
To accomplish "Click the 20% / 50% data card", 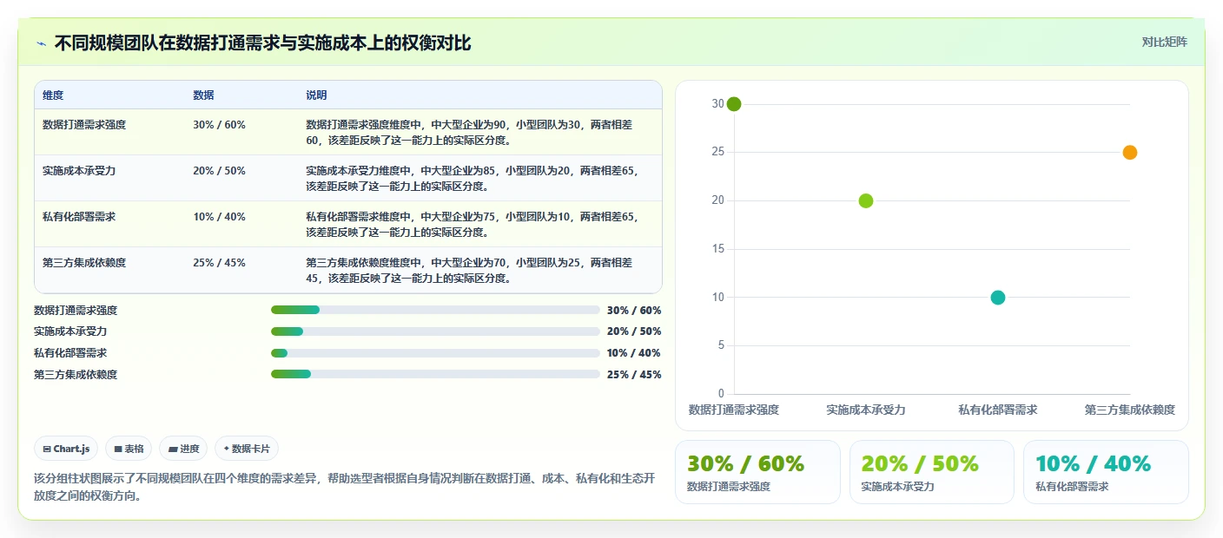I will 932,472.
